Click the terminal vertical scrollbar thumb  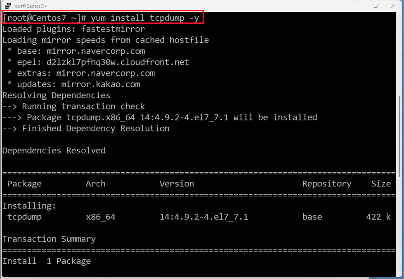(x=399, y=136)
